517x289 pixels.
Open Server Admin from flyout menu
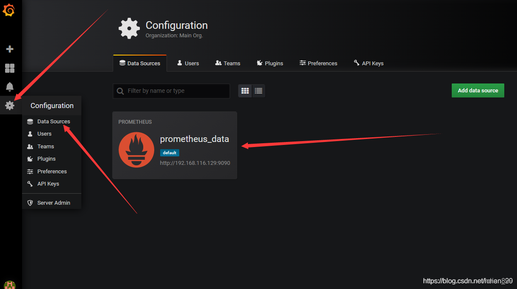pos(52,203)
